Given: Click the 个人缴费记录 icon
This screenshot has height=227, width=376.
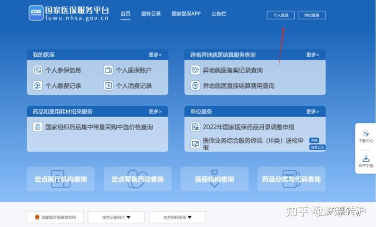Looking at the screenshot, I should [38, 85].
